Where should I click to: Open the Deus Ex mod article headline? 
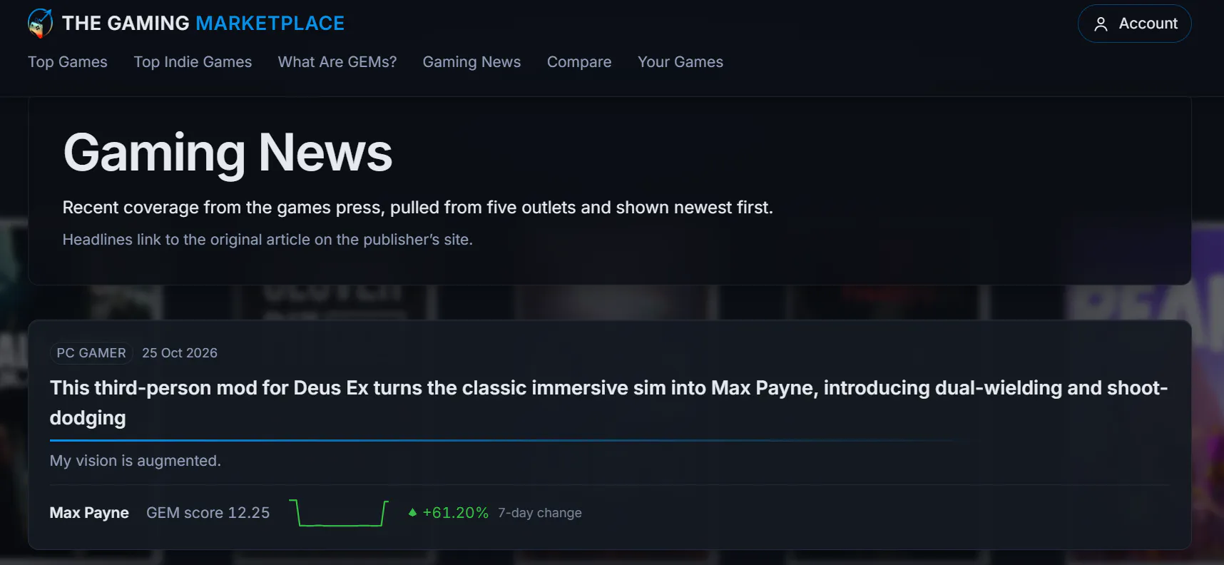[x=608, y=402]
